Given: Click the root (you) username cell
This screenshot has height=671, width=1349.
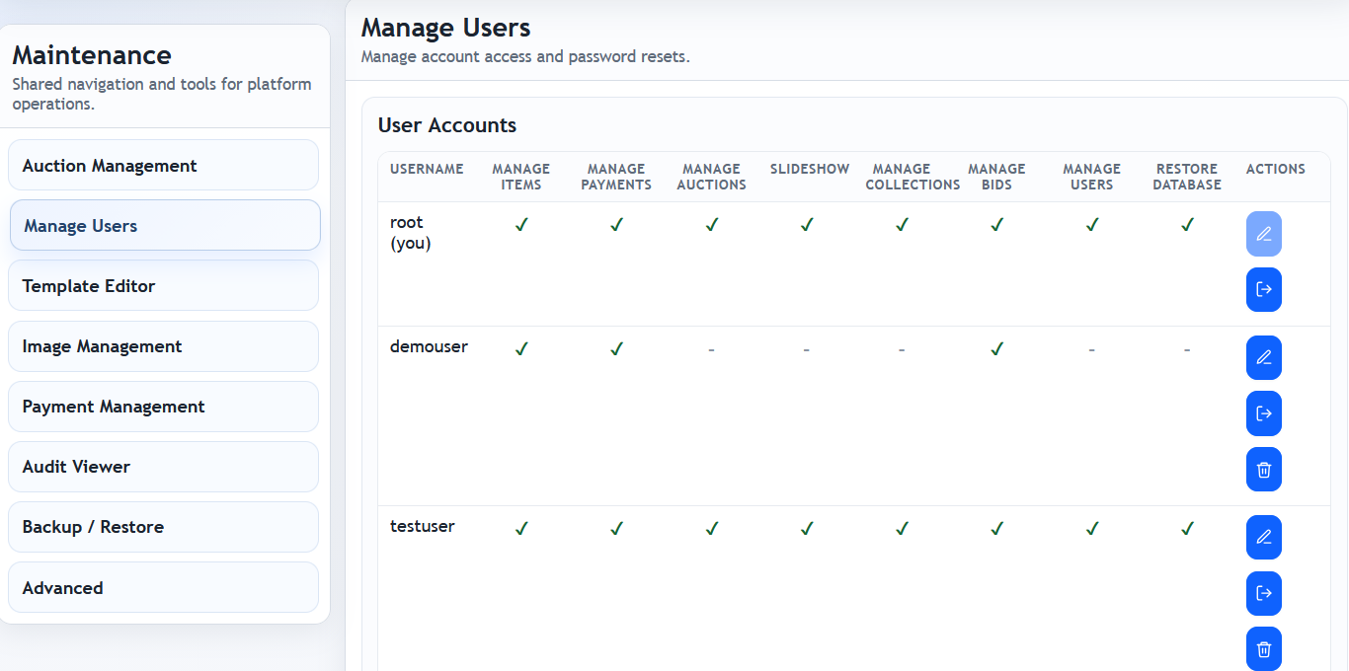Looking at the screenshot, I should click(x=411, y=233).
